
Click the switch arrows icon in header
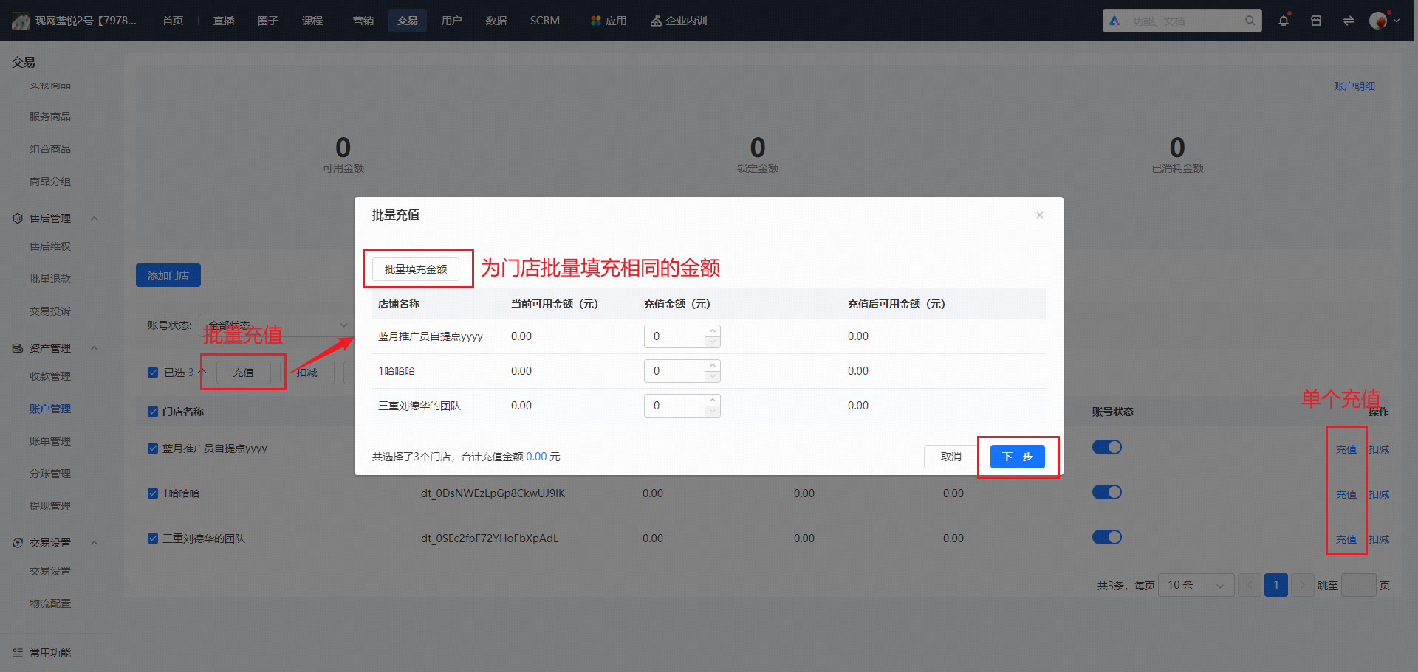pos(1349,21)
